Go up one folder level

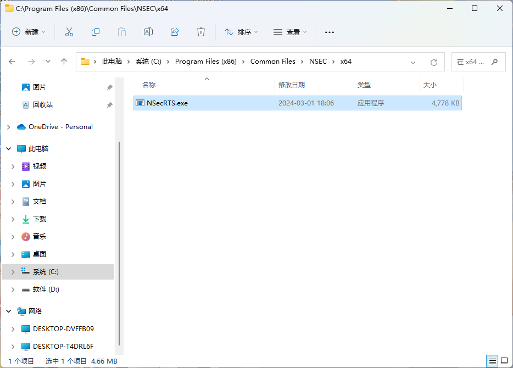click(64, 62)
